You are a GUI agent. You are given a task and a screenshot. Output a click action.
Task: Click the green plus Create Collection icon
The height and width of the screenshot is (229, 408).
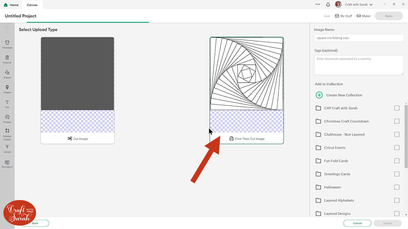(x=319, y=95)
